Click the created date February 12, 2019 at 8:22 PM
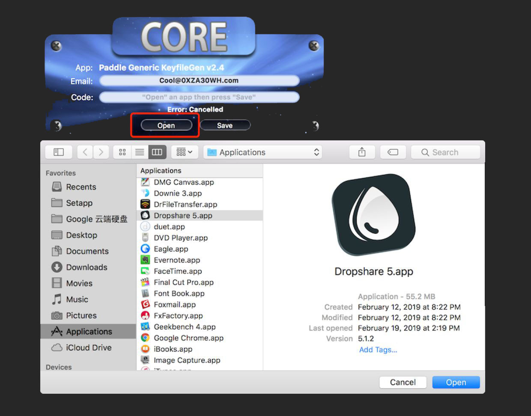Screen dimensions: 531x416 [x=409, y=307]
